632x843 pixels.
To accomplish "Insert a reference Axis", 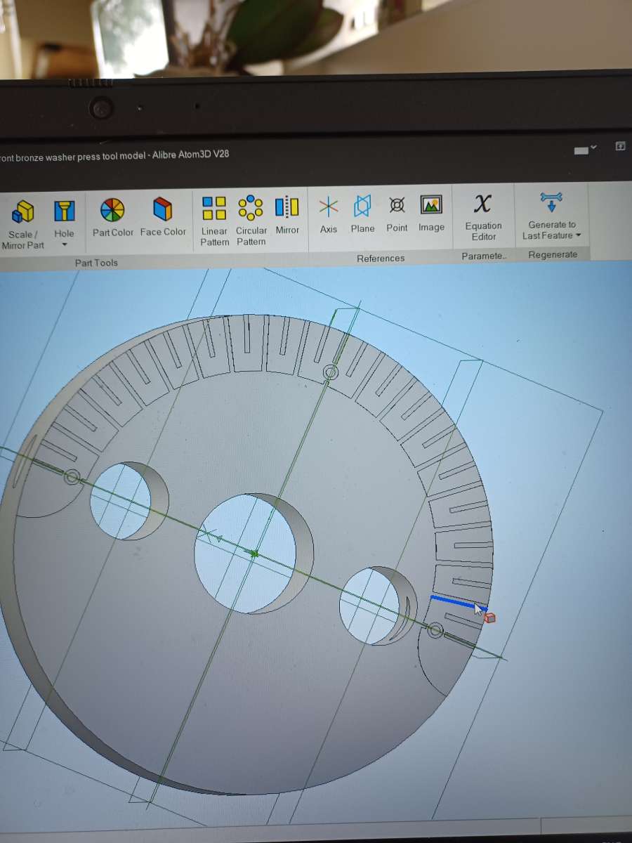I will [329, 214].
